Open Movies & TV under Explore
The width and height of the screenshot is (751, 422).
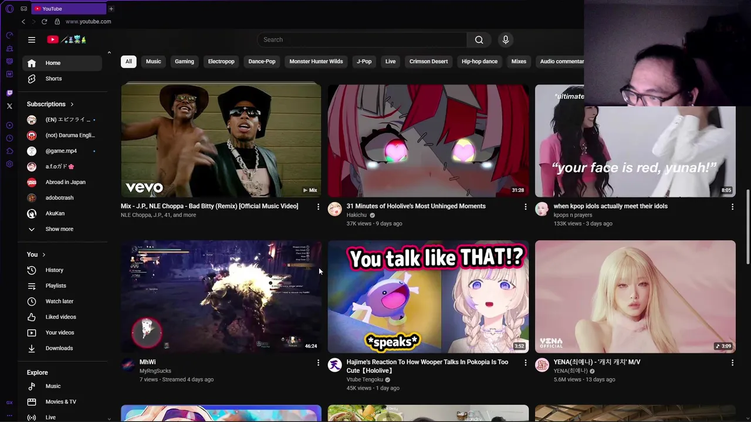tap(62, 401)
